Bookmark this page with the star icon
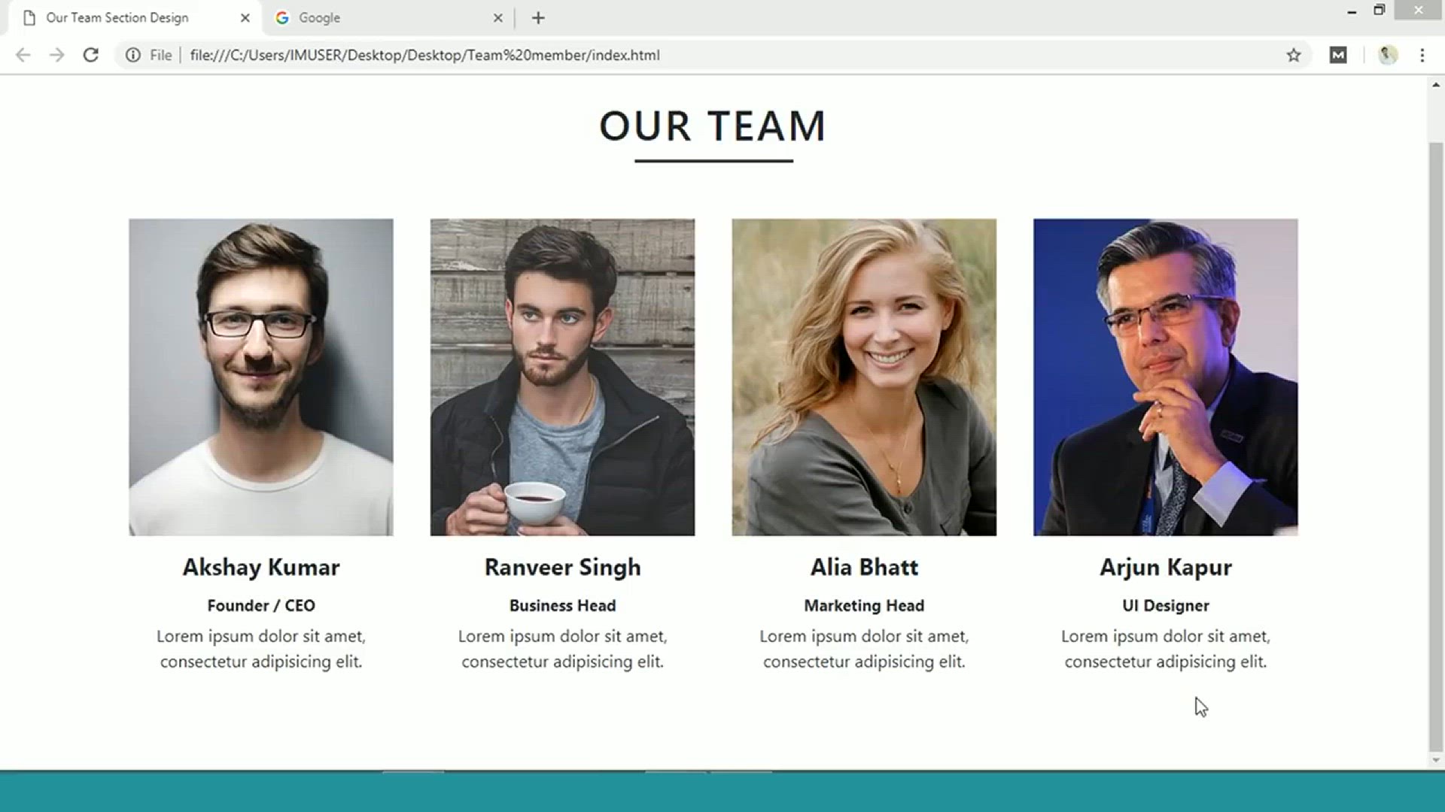This screenshot has width=1445, height=812. coord(1293,55)
